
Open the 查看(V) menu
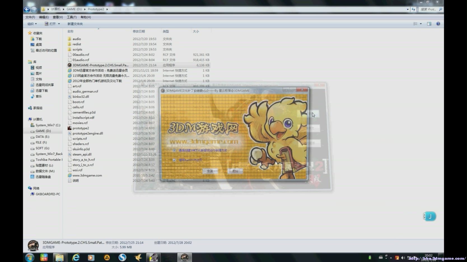[x=58, y=17]
